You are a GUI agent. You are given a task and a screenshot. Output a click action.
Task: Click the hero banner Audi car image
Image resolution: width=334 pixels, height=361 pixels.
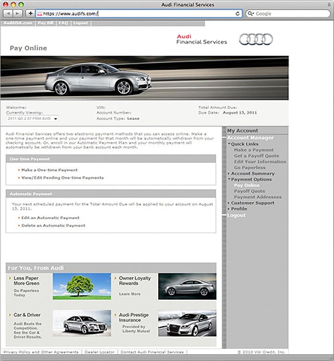[145, 78]
